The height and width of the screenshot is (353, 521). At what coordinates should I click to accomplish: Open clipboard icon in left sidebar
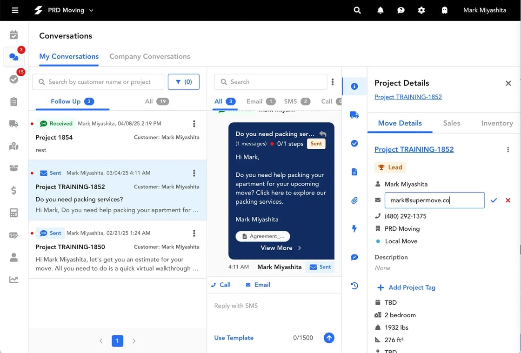click(13, 101)
